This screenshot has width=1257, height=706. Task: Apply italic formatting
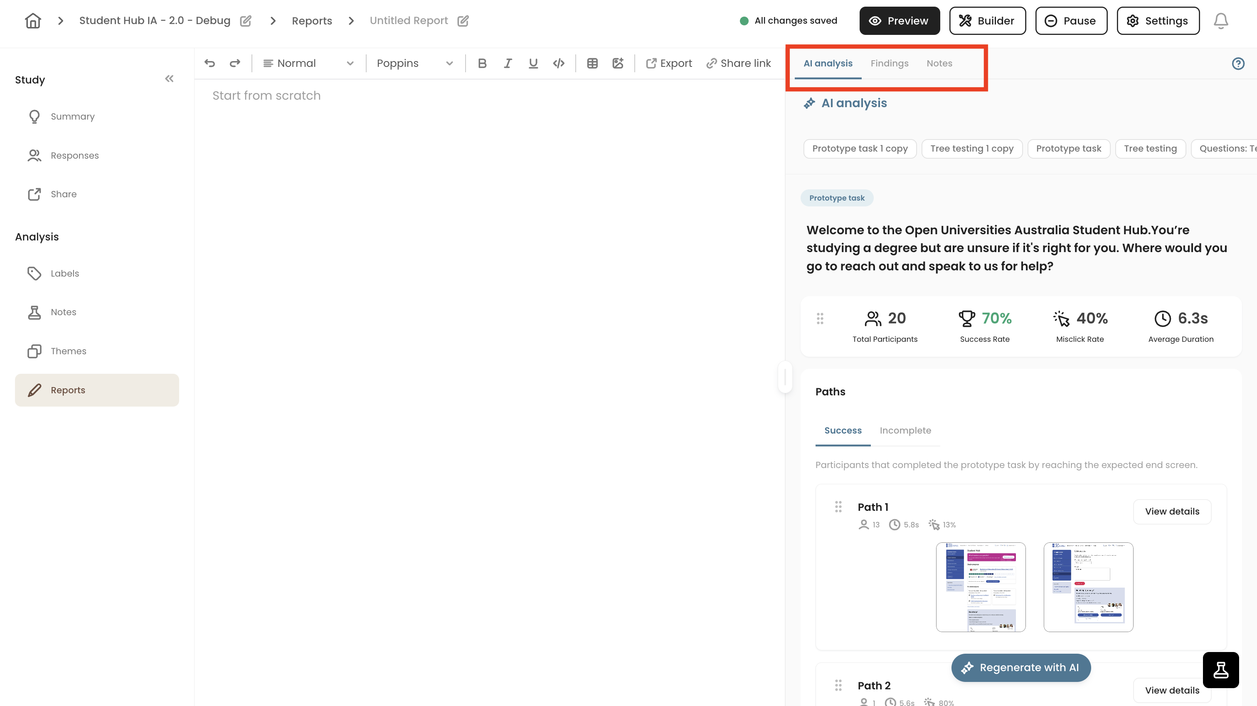(508, 64)
